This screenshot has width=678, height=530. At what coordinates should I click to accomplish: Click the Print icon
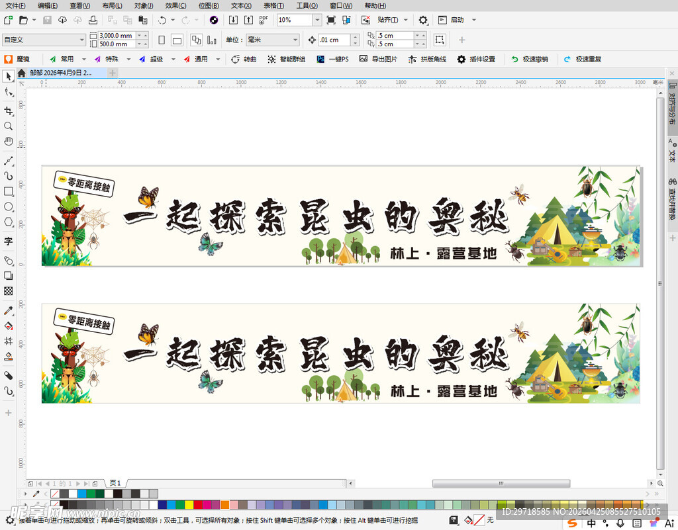pos(93,20)
